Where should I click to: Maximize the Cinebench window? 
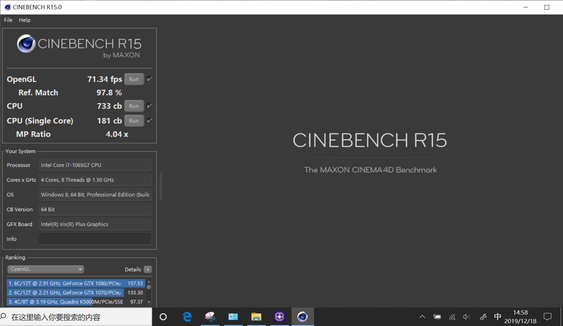coord(547,7)
